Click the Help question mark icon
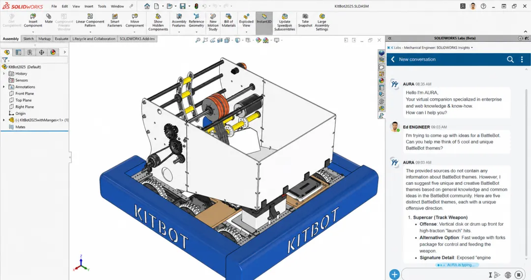The width and height of the screenshot is (531, 280). point(483,6)
